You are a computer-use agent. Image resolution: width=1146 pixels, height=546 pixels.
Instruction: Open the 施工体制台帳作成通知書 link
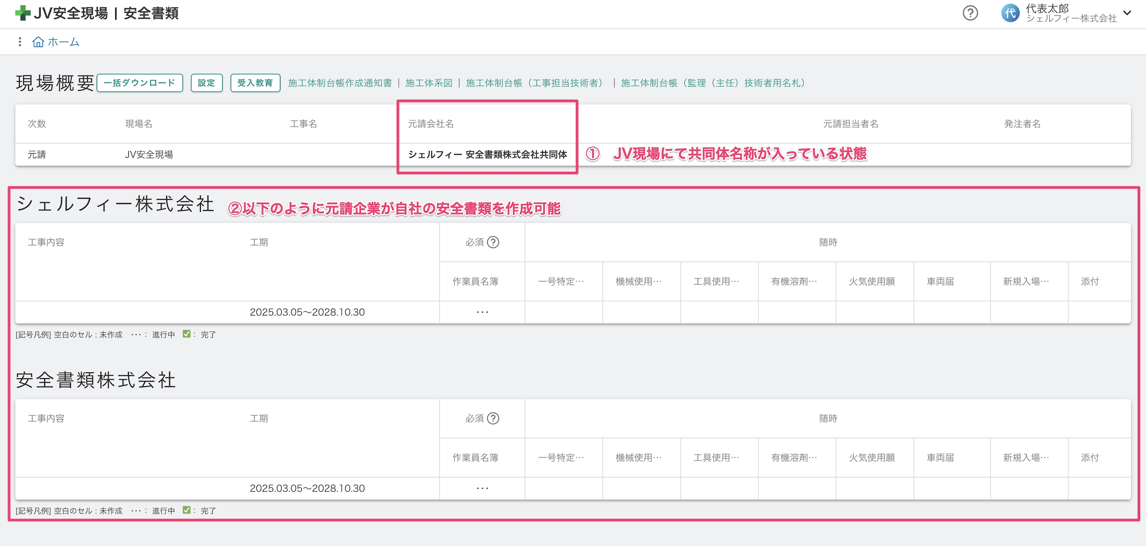[340, 83]
